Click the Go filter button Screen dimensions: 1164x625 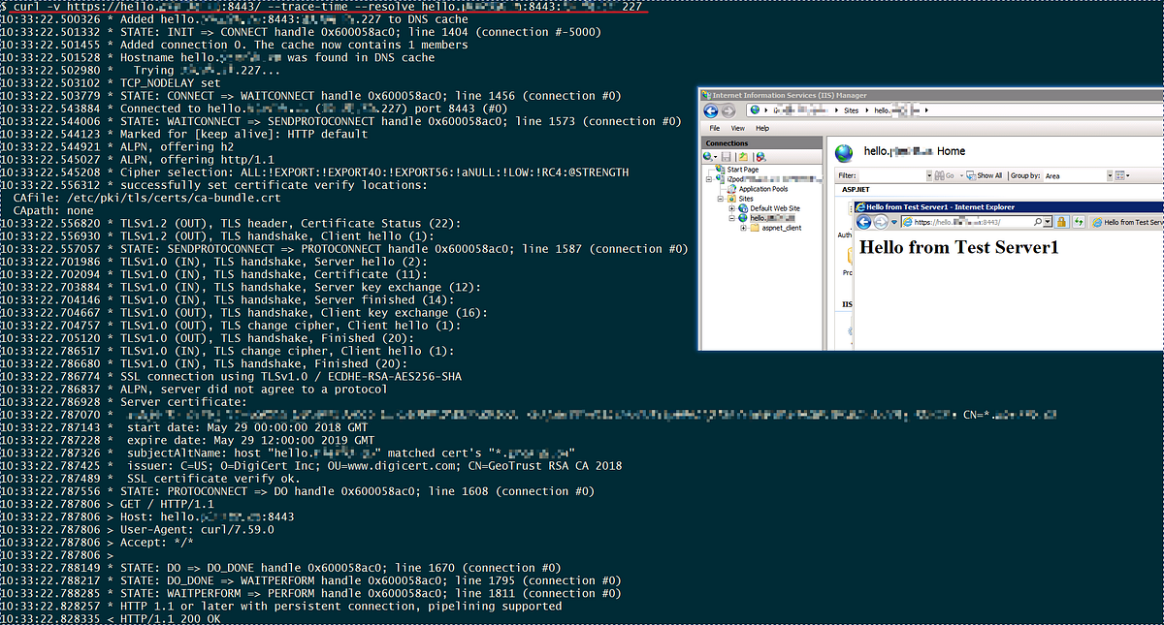coord(945,175)
